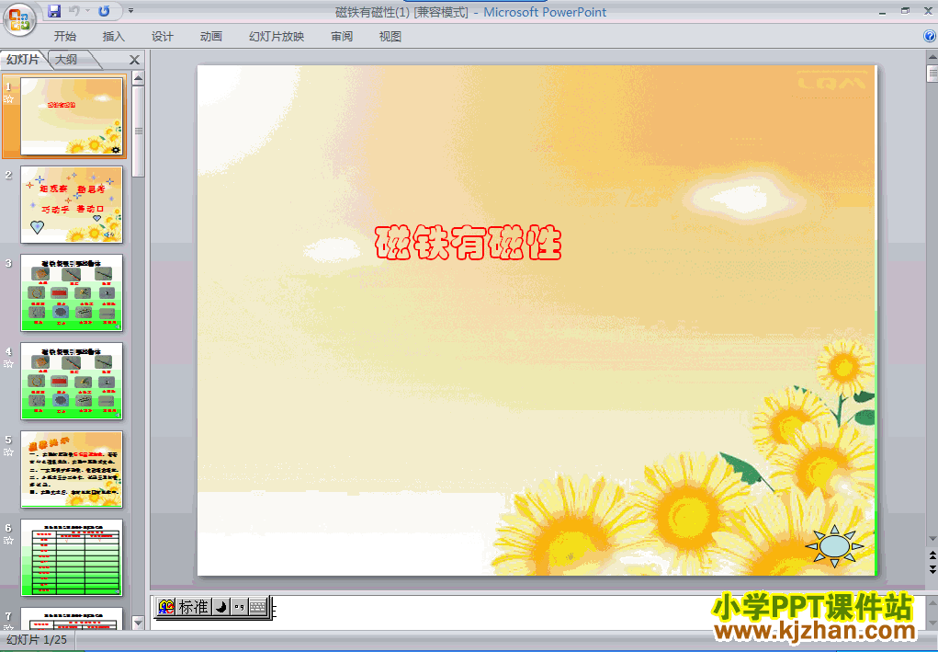938x652 pixels.
Task: Click the animation star icon beside slide 5
Action: [x=9, y=452]
